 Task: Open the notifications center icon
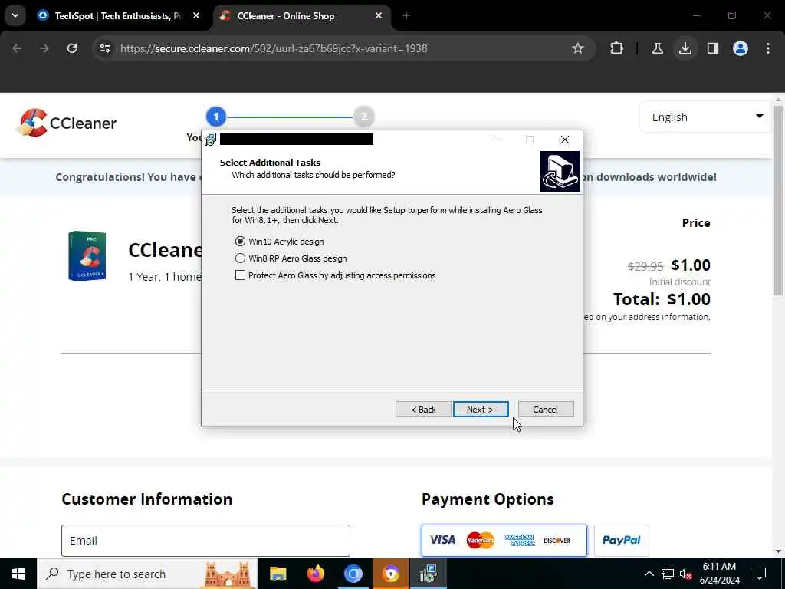coord(760,574)
